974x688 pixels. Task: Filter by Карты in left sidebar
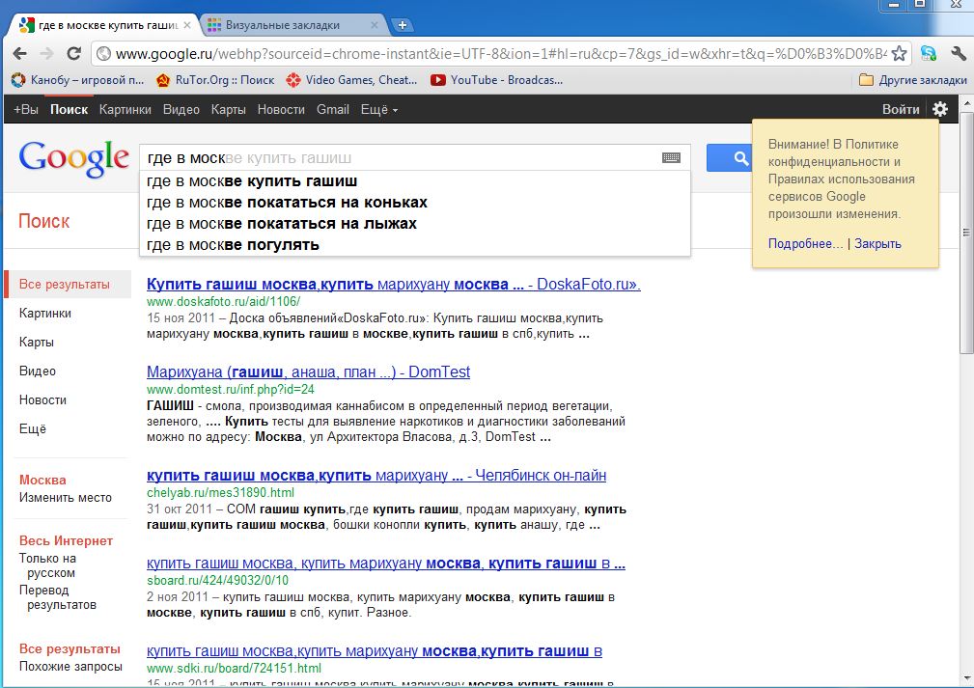click(36, 343)
